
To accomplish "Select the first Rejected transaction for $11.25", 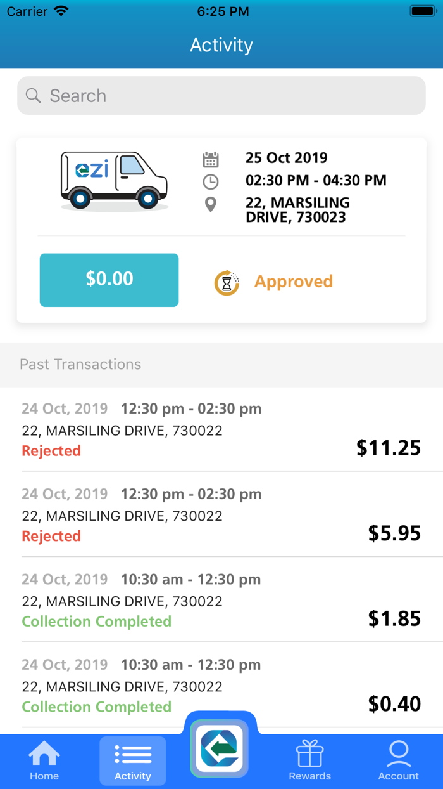I will [x=221, y=429].
